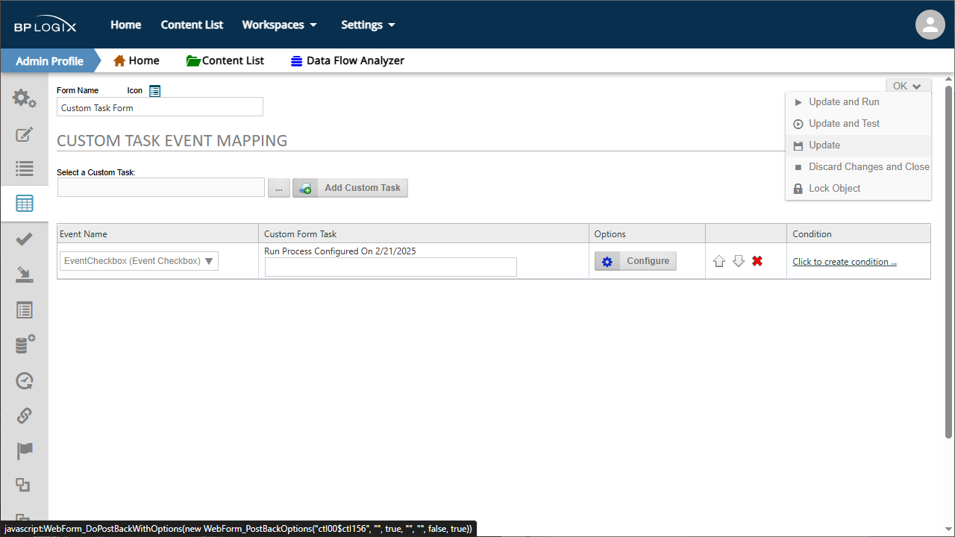Select the Update menu entry

coord(858,145)
